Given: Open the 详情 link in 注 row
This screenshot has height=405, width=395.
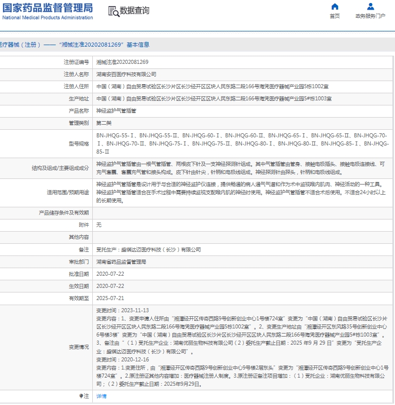Looking at the screenshot, I should 101,396.
